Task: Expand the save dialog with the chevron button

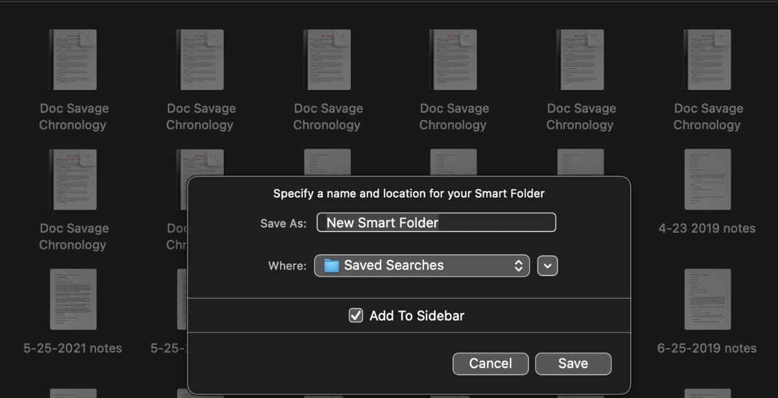Action: coord(548,266)
